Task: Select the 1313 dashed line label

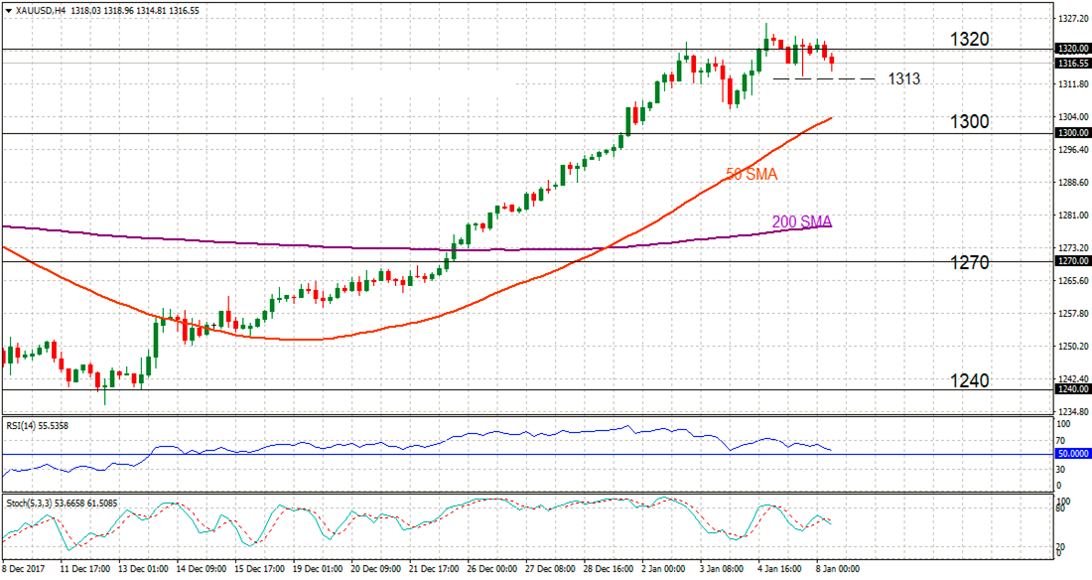Action: point(903,78)
